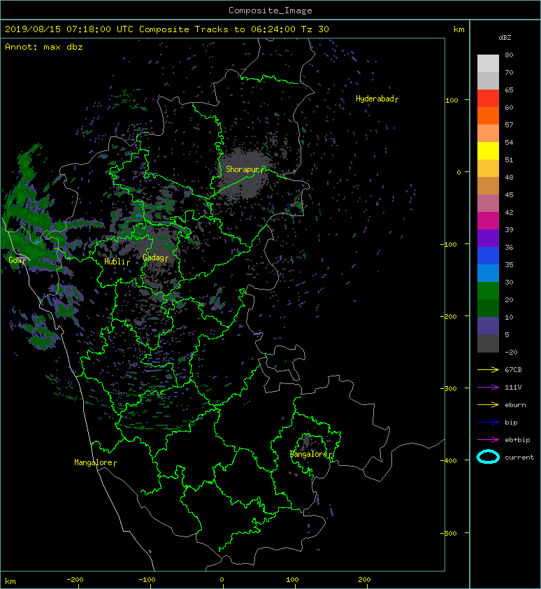
Task: Click the magenta 39-42 dBZ color swatch
Action: (488, 221)
